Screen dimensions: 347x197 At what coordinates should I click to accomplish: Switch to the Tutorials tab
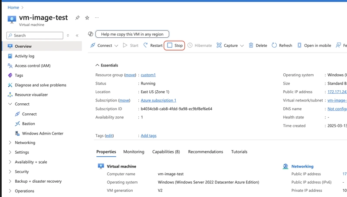(x=239, y=152)
